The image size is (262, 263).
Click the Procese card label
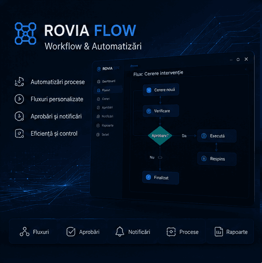coord(189,232)
